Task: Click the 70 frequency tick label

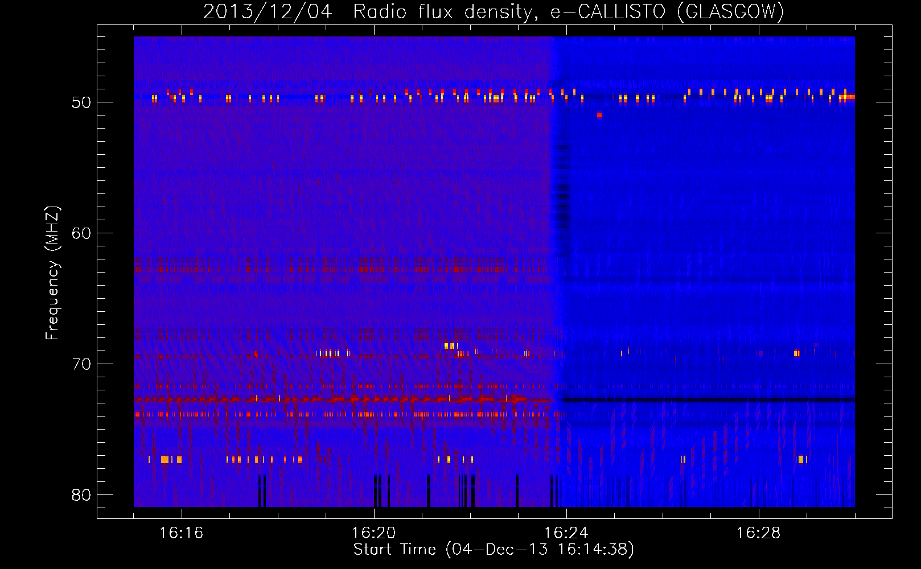Action: [x=81, y=364]
